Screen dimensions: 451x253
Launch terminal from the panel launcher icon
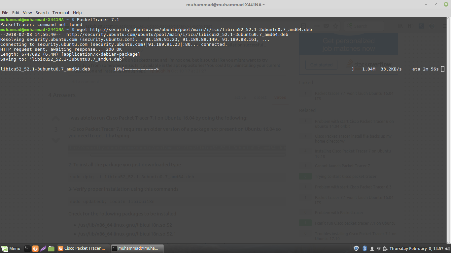[x=27, y=248]
